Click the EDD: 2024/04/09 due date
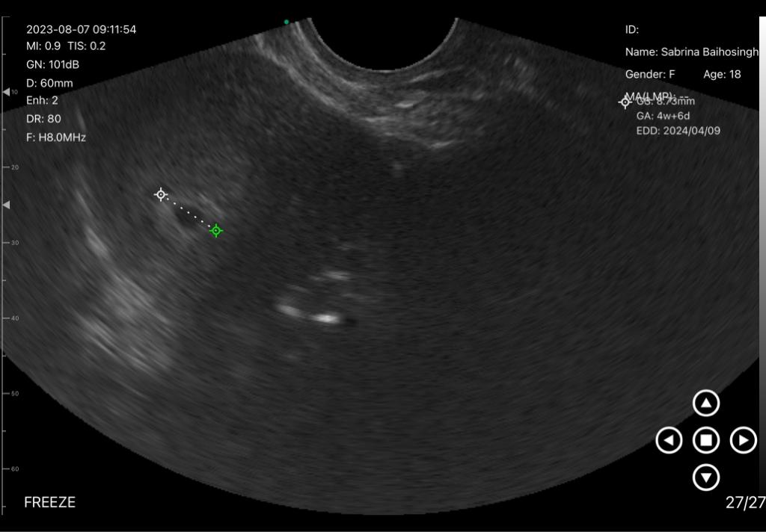Viewport: 766px width, 532px height. (678, 130)
